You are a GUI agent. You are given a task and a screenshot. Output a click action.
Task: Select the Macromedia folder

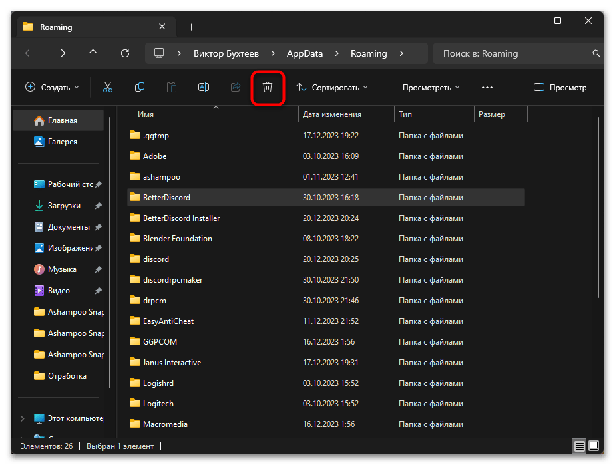pos(326,424)
